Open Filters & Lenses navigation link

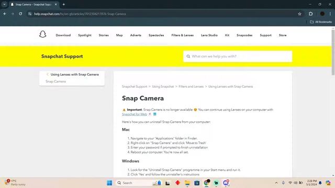[x=183, y=35]
